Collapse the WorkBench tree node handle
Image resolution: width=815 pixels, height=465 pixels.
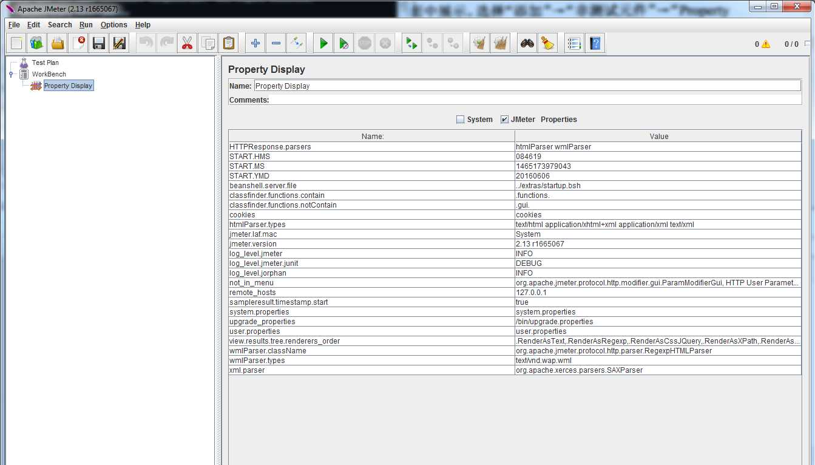click(11, 74)
